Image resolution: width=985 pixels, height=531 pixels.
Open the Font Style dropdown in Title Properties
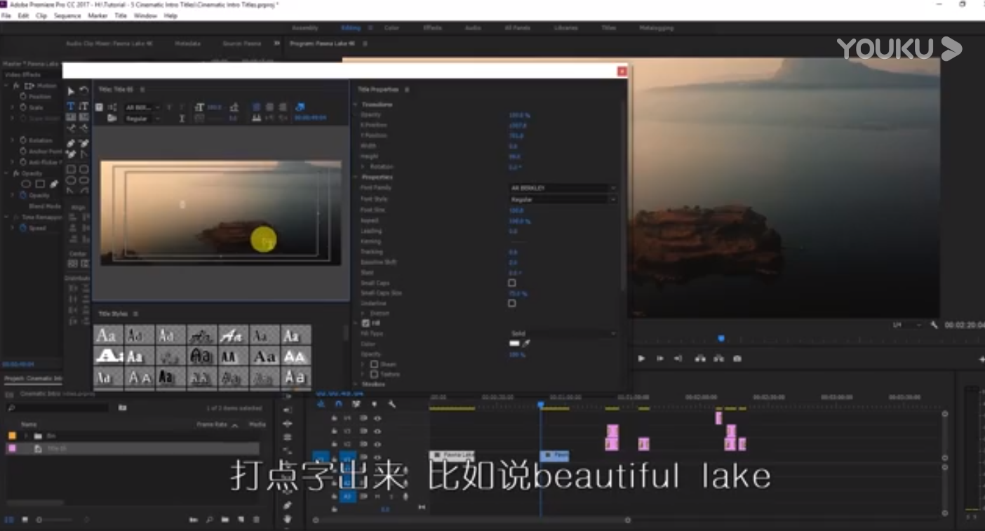pyautogui.click(x=563, y=199)
